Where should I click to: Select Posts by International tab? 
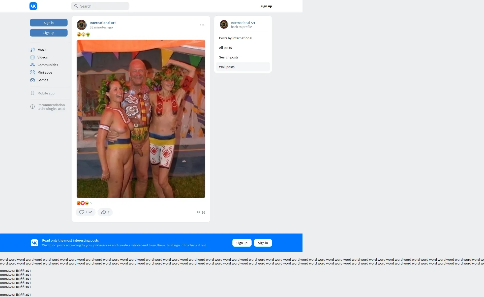pos(243,38)
